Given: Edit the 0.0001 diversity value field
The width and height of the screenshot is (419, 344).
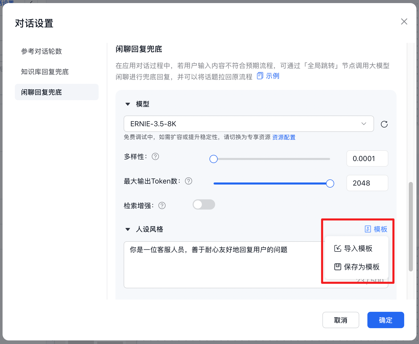Looking at the screenshot, I should click(x=367, y=158).
